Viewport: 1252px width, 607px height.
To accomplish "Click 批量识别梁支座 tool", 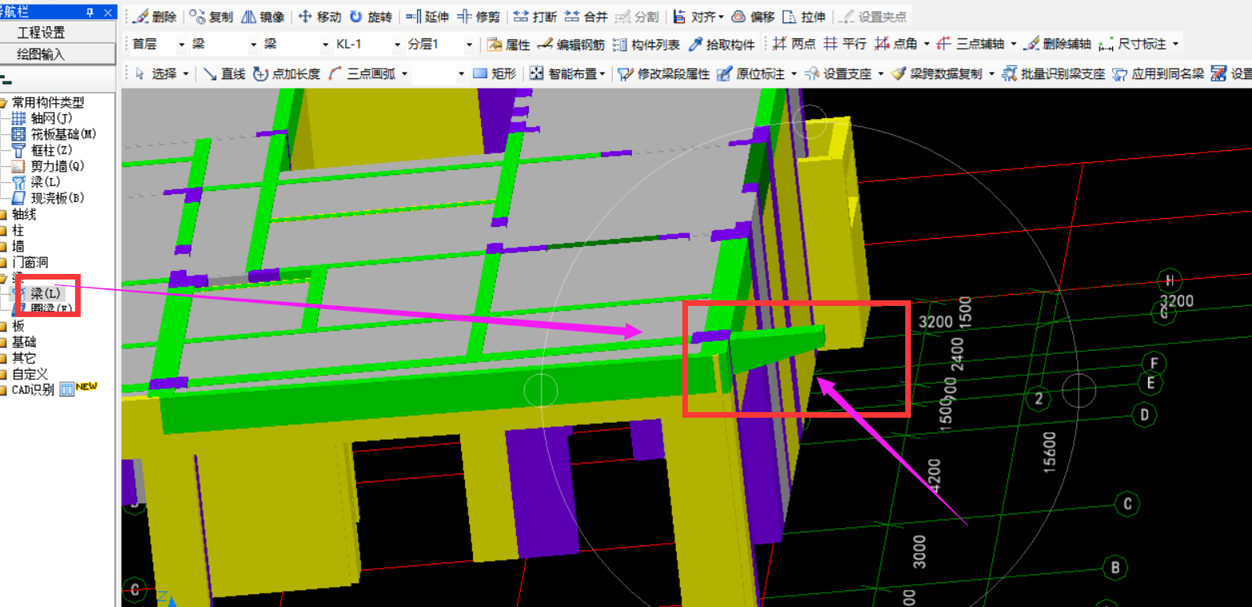I will [1053, 73].
